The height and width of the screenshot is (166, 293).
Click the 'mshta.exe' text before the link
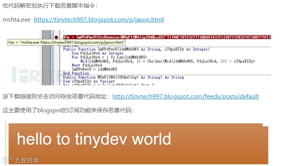17,19
